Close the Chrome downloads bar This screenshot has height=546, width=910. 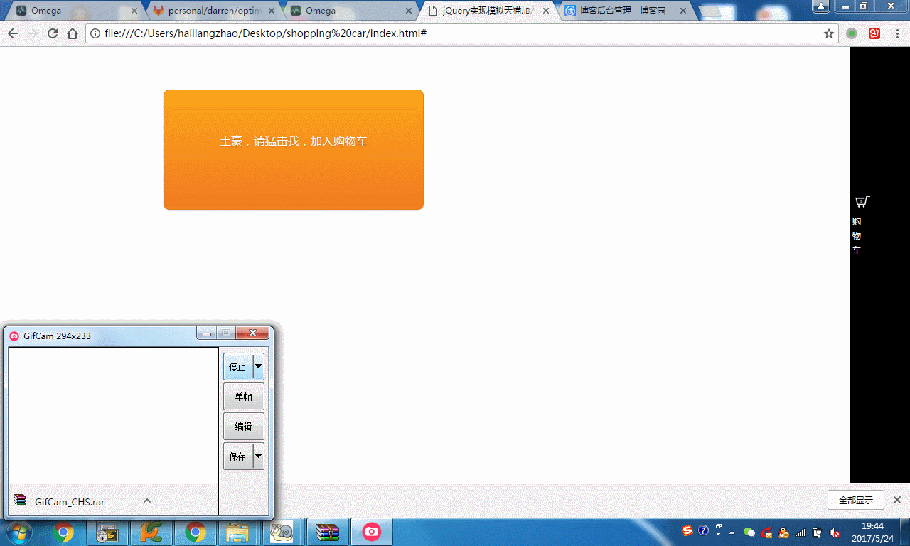pos(897,500)
